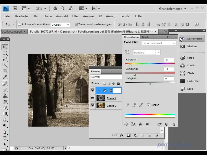Create a new layer in Ebenen panel
This screenshot has height=155, width=207.
tap(150, 135)
